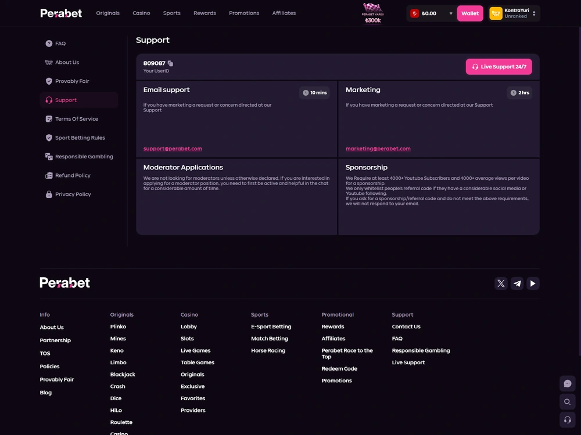The height and width of the screenshot is (435, 581).
Task: Open the footer Providers link
Action: tap(193, 410)
